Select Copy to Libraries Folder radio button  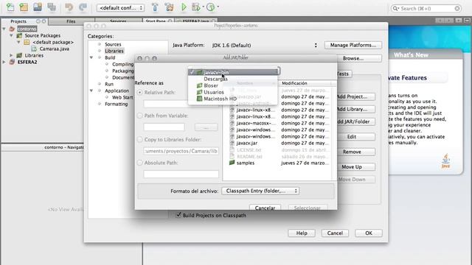tap(139, 139)
